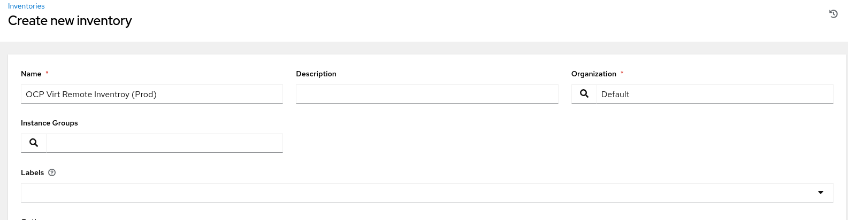Open the Labels selection box
Image resolution: width=848 pixels, height=220 pixels.
coord(417,193)
